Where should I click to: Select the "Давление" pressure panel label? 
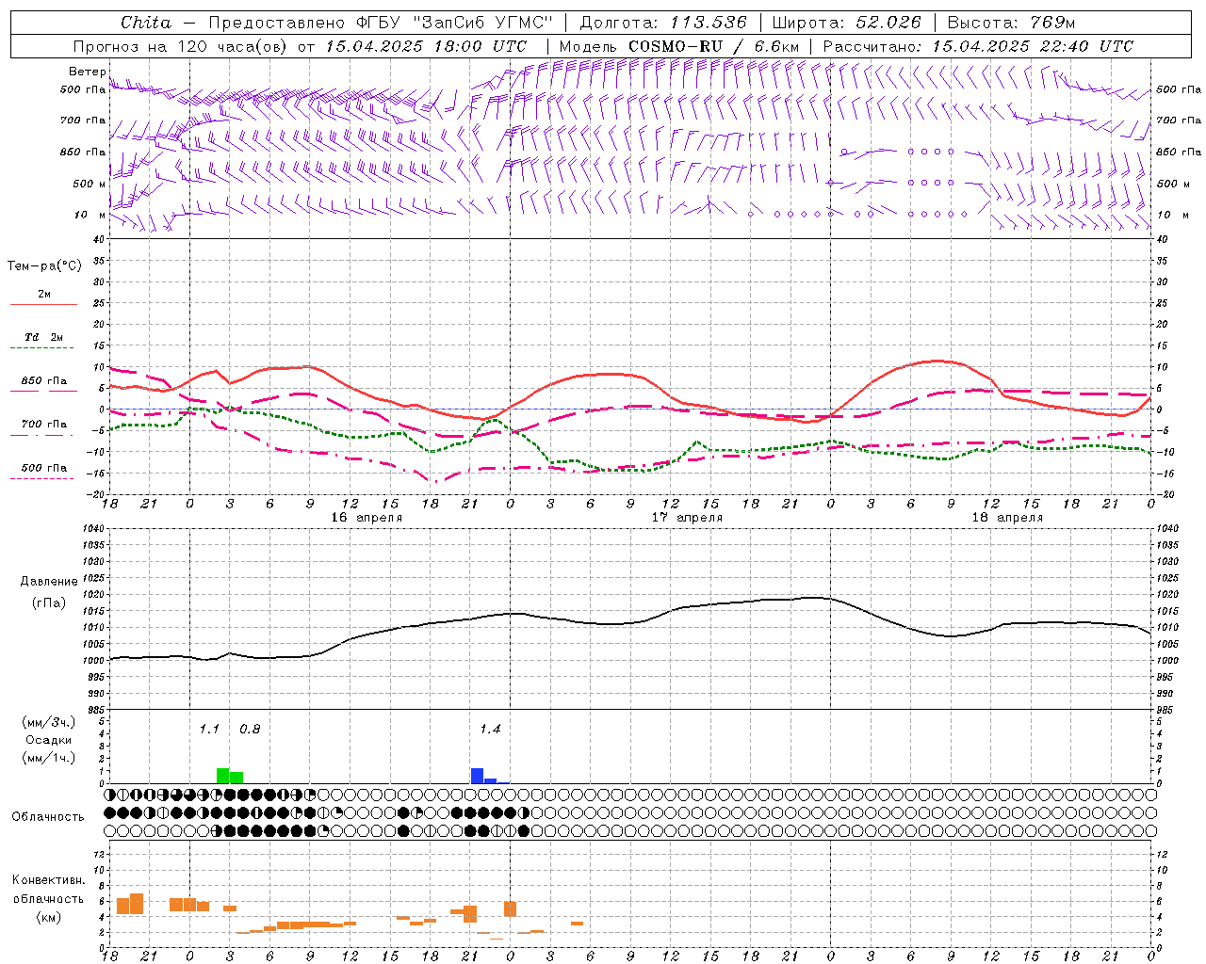coord(49,582)
